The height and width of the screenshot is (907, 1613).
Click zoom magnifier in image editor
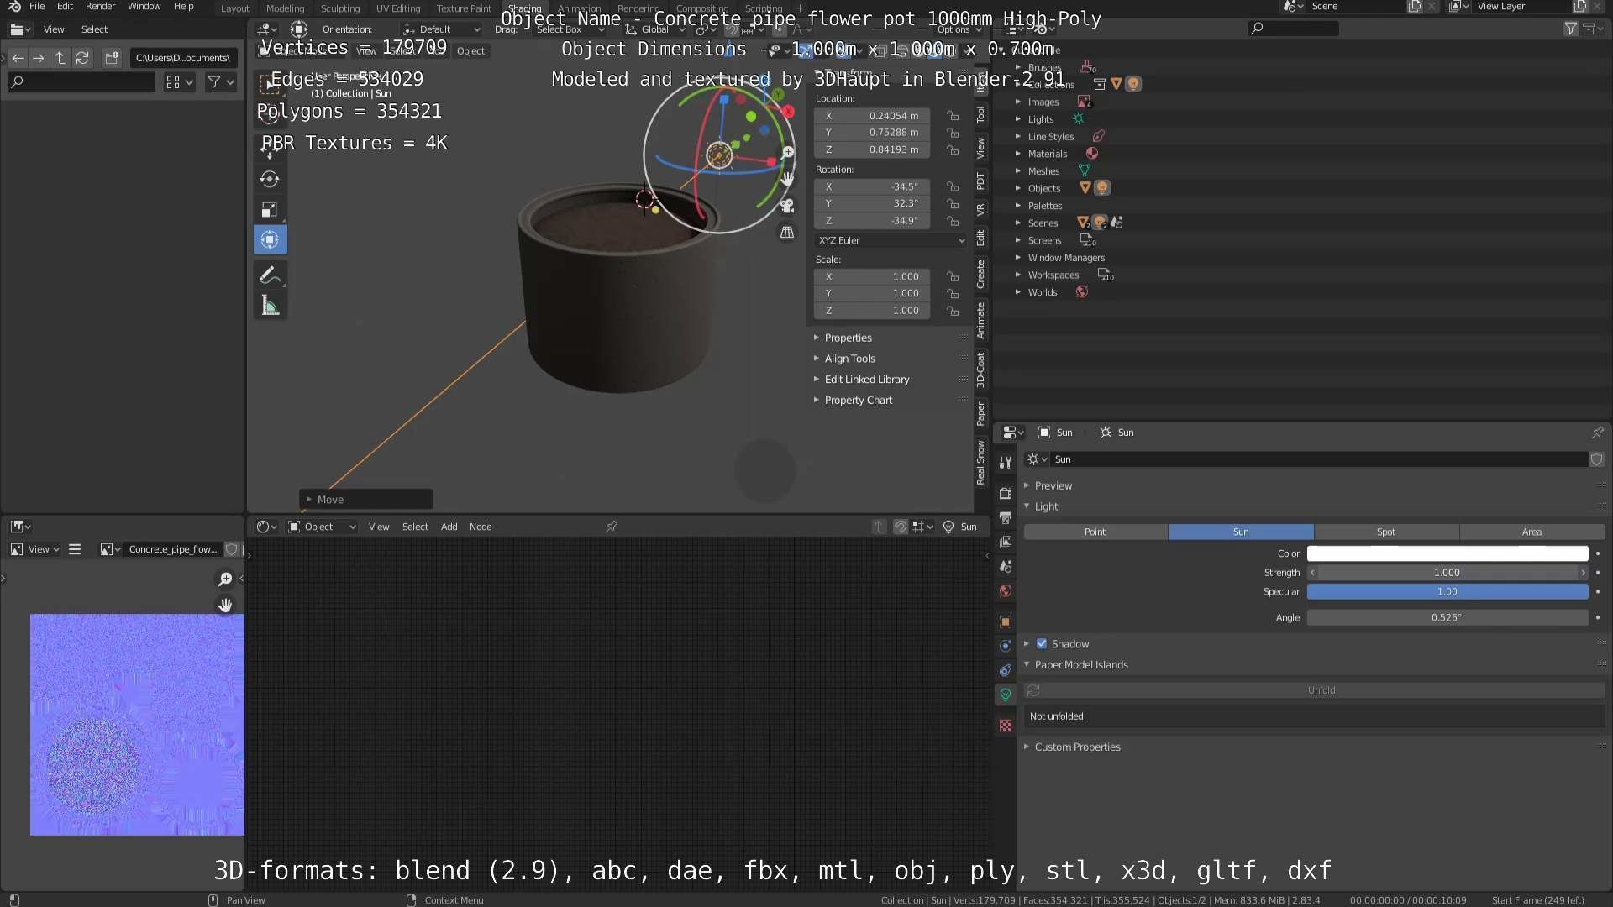click(225, 579)
